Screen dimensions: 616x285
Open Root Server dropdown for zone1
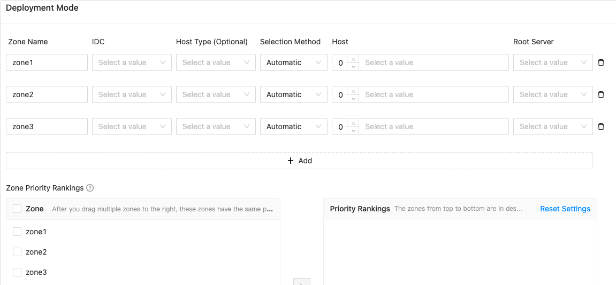click(553, 62)
